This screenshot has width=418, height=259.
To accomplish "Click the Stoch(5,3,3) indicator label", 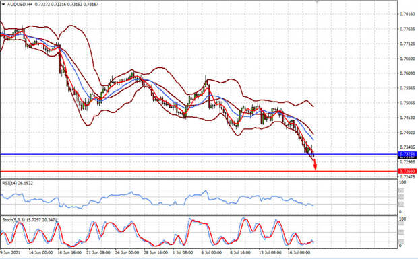I will tap(29, 220).
